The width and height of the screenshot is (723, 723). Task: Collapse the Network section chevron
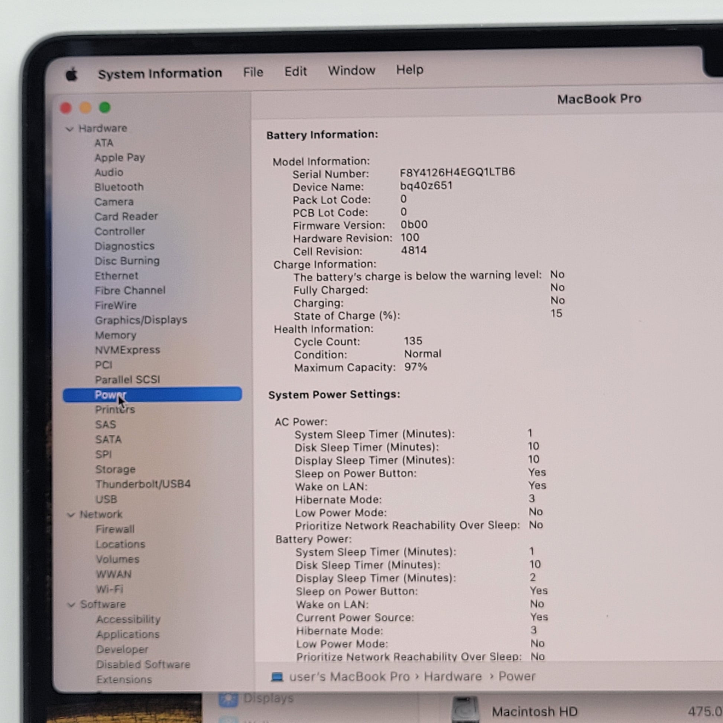71,515
